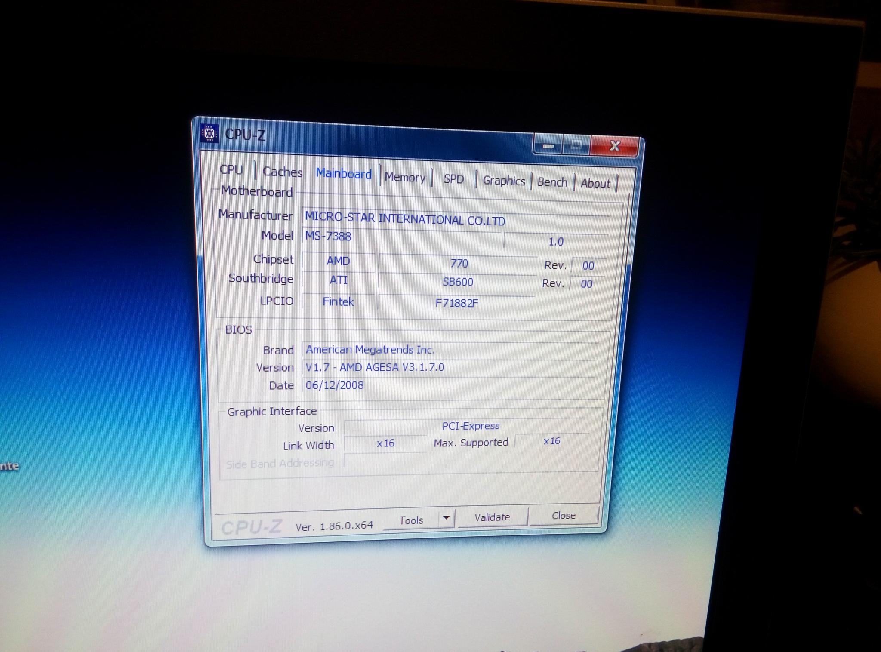Click the Ver. 1.86.0.x64 version text
The width and height of the screenshot is (881, 652).
(x=334, y=526)
